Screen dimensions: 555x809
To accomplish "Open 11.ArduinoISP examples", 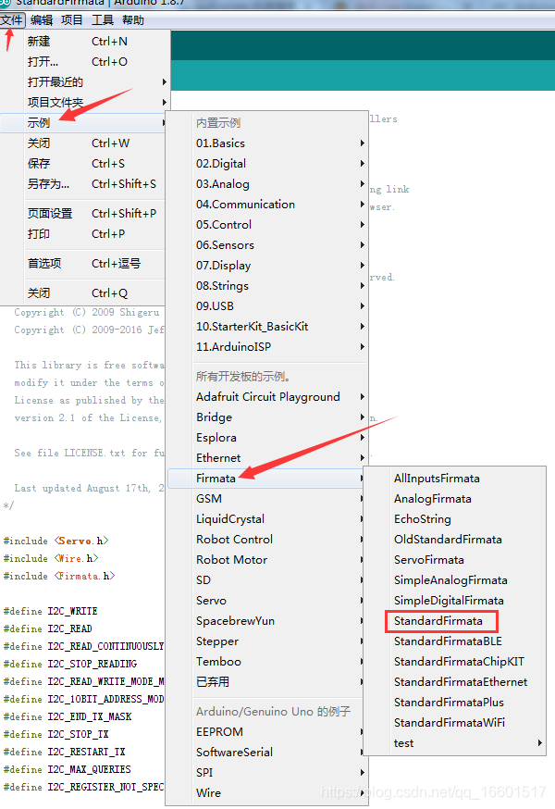I will (x=268, y=347).
